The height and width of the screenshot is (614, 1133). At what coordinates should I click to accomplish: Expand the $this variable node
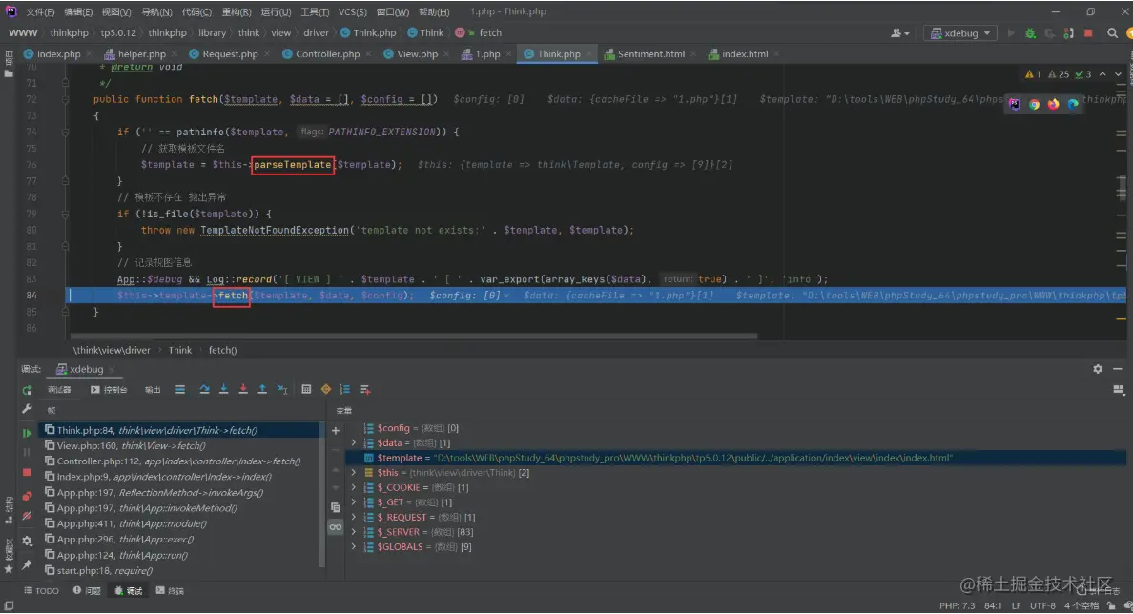[x=353, y=473]
